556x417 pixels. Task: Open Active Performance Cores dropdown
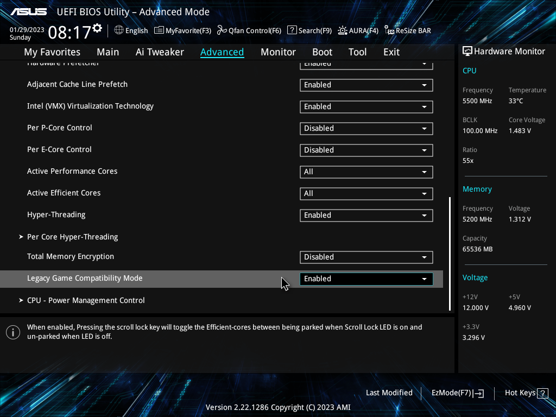point(367,172)
